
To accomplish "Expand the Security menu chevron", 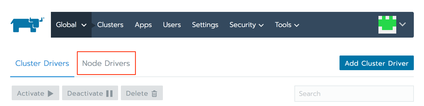I will coord(261,25).
